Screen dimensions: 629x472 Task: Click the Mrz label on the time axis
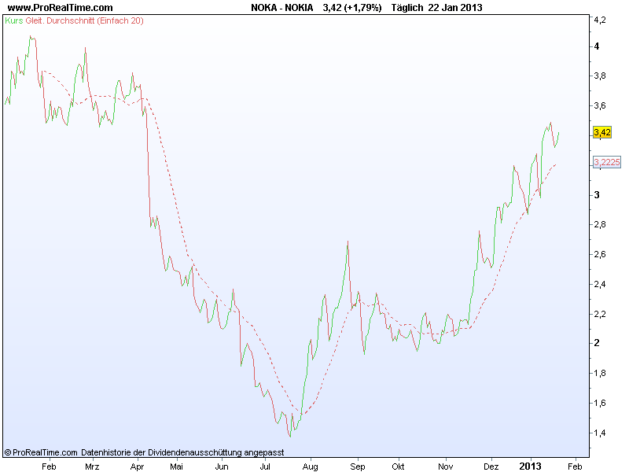tap(92, 466)
